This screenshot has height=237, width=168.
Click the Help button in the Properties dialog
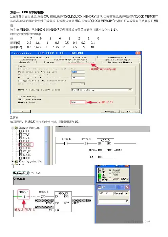click(130, 111)
